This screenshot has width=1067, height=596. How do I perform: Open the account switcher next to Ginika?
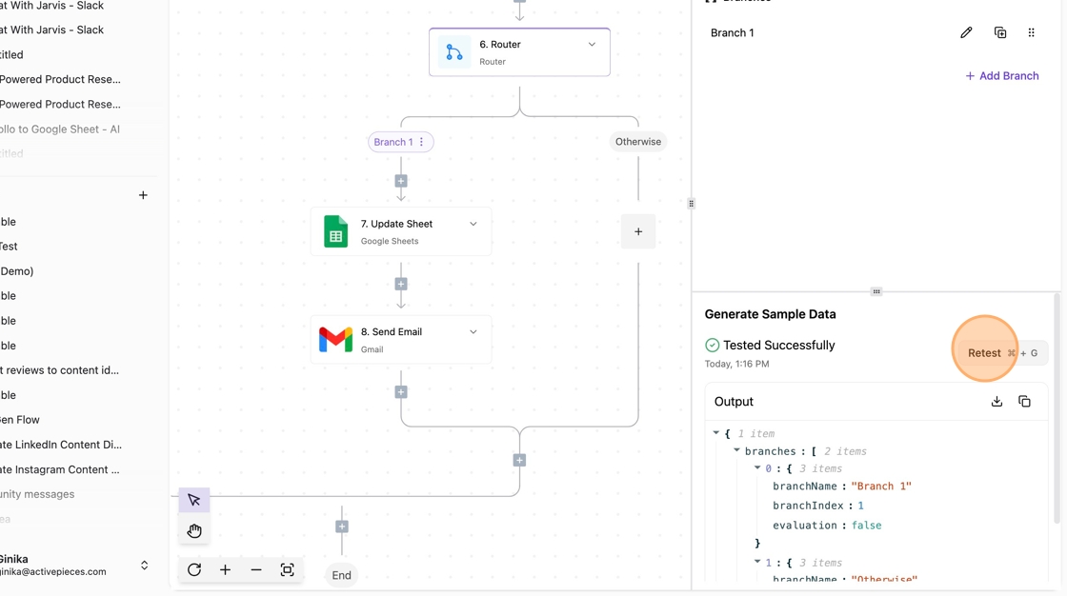pyautogui.click(x=145, y=566)
